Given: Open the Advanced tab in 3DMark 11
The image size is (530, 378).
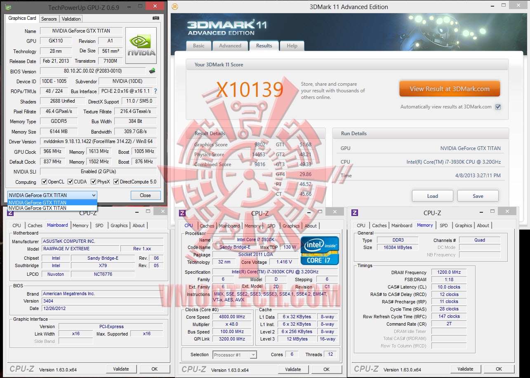Looking at the screenshot, I should coord(230,46).
